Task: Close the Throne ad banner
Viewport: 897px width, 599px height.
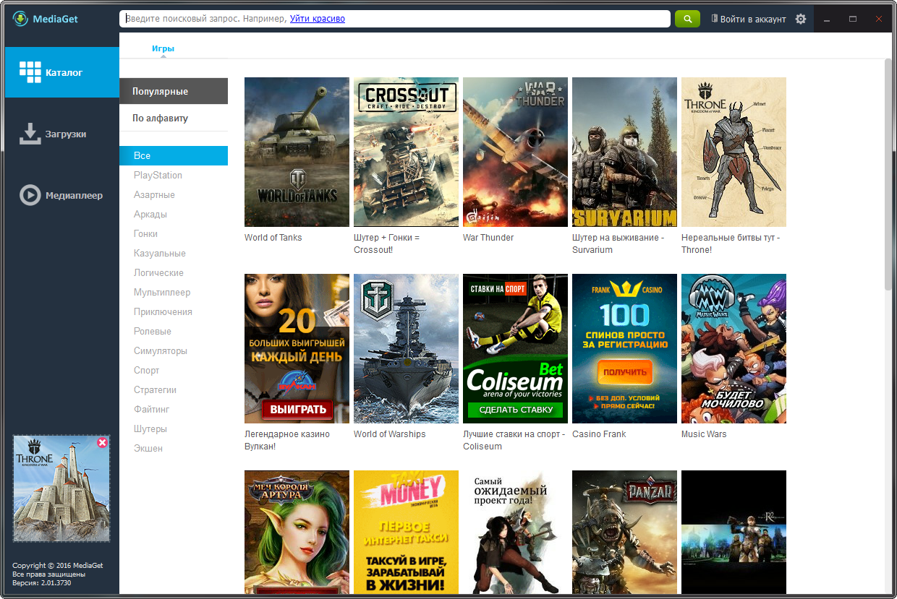Action: coord(102,442)
